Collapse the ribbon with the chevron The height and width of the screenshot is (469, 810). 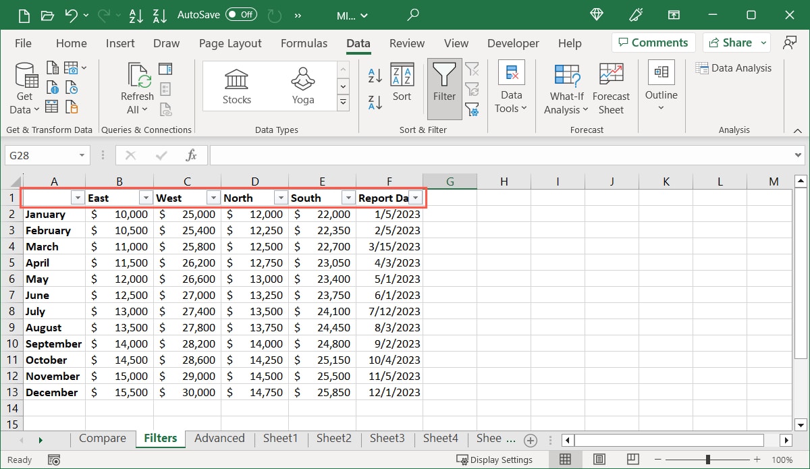[796, 130]
